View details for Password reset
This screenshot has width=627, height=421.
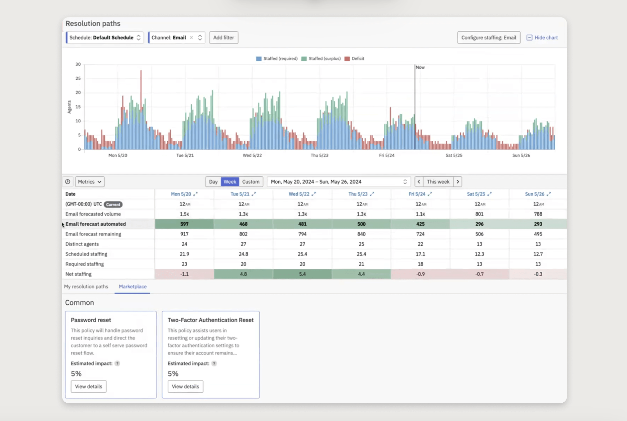click(89, 387)
